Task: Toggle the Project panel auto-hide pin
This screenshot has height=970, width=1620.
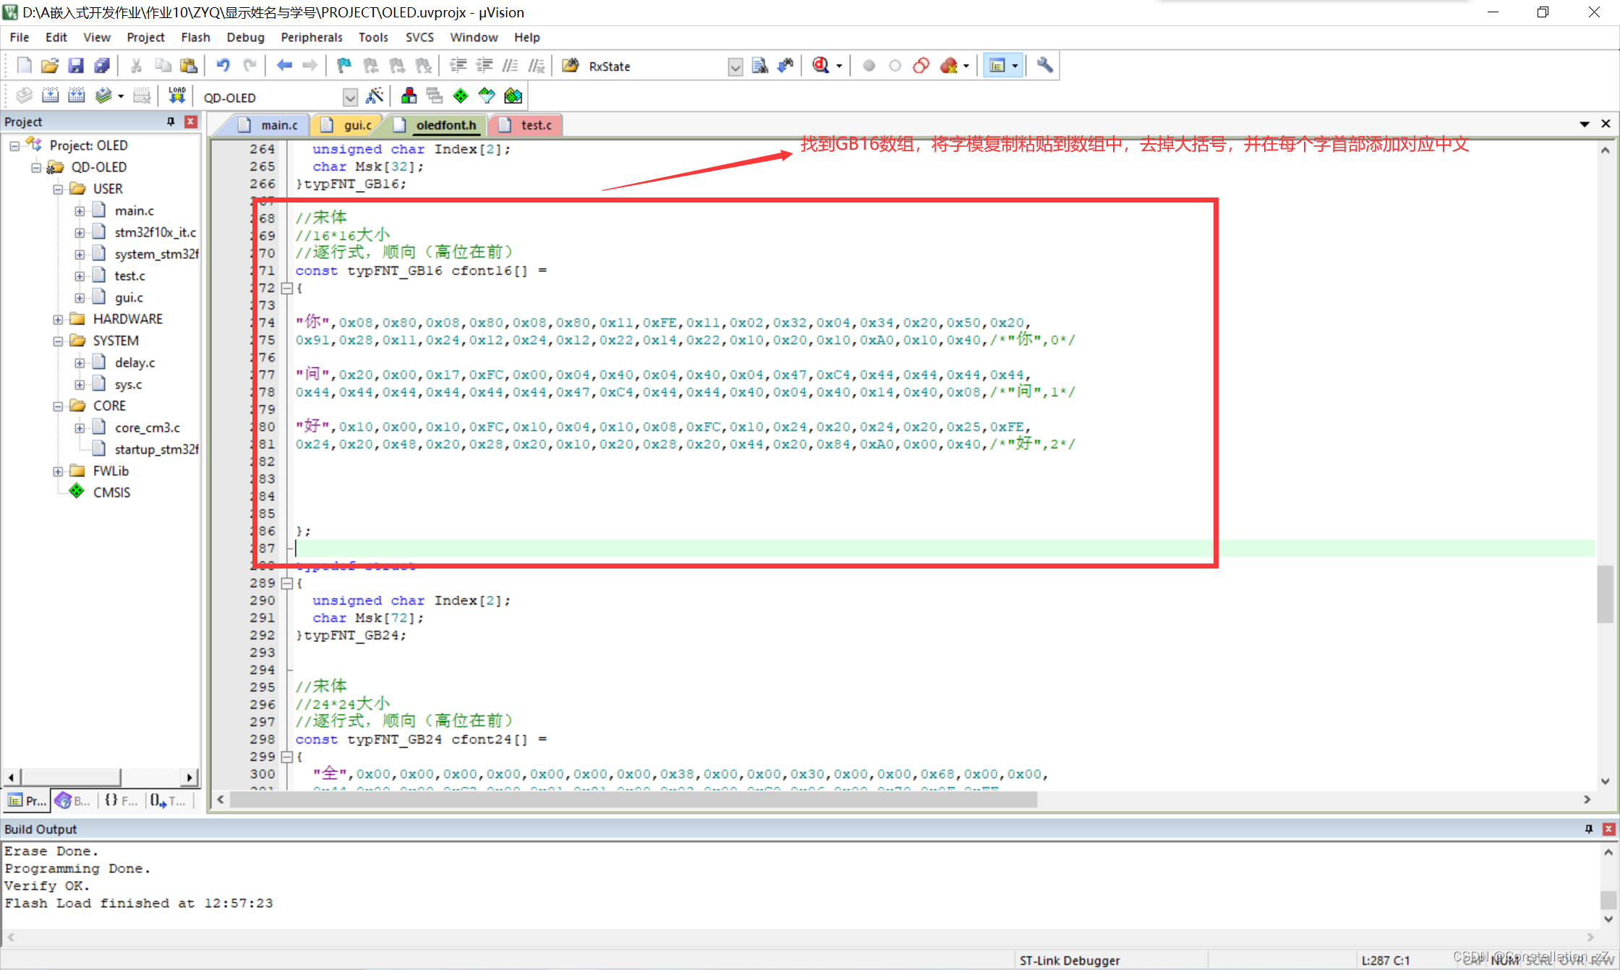Action: click(x=171, y=122)
